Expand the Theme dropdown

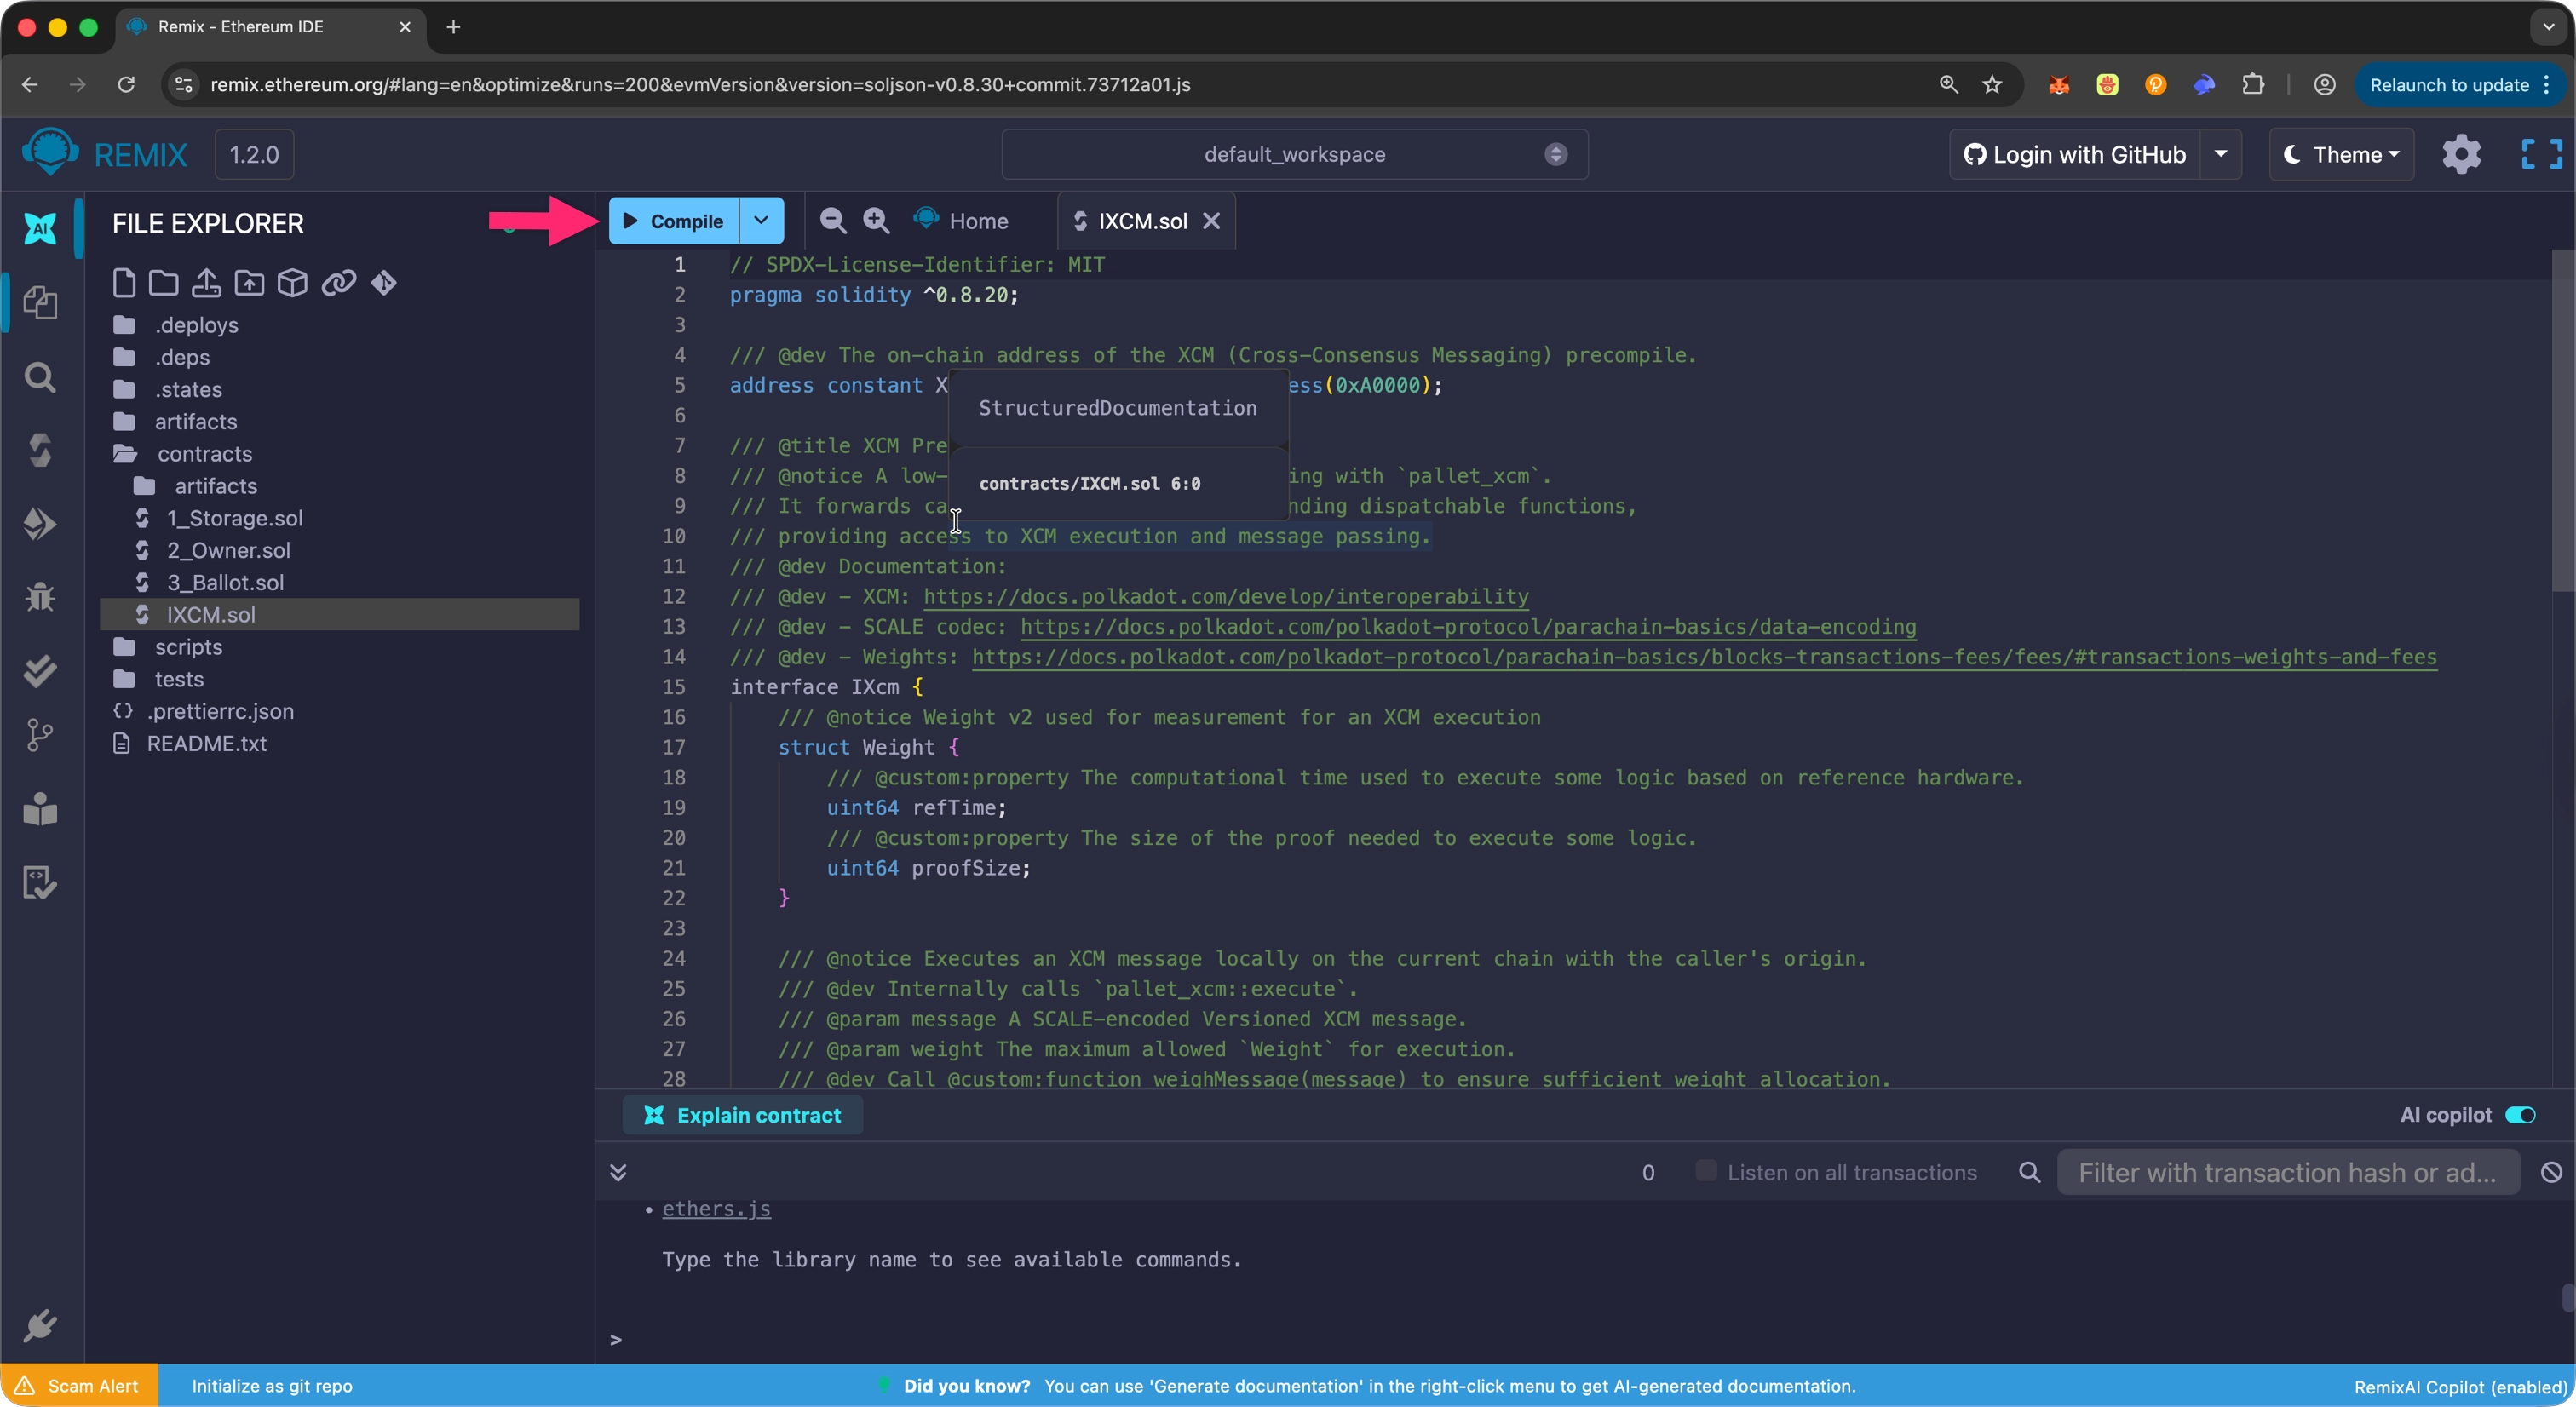pyautogui.click(x=2341, y=155)
